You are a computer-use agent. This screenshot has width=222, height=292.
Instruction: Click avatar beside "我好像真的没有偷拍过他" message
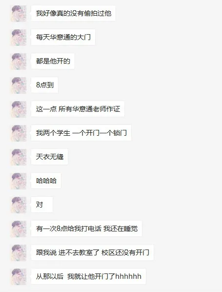(x=19, y=13)
